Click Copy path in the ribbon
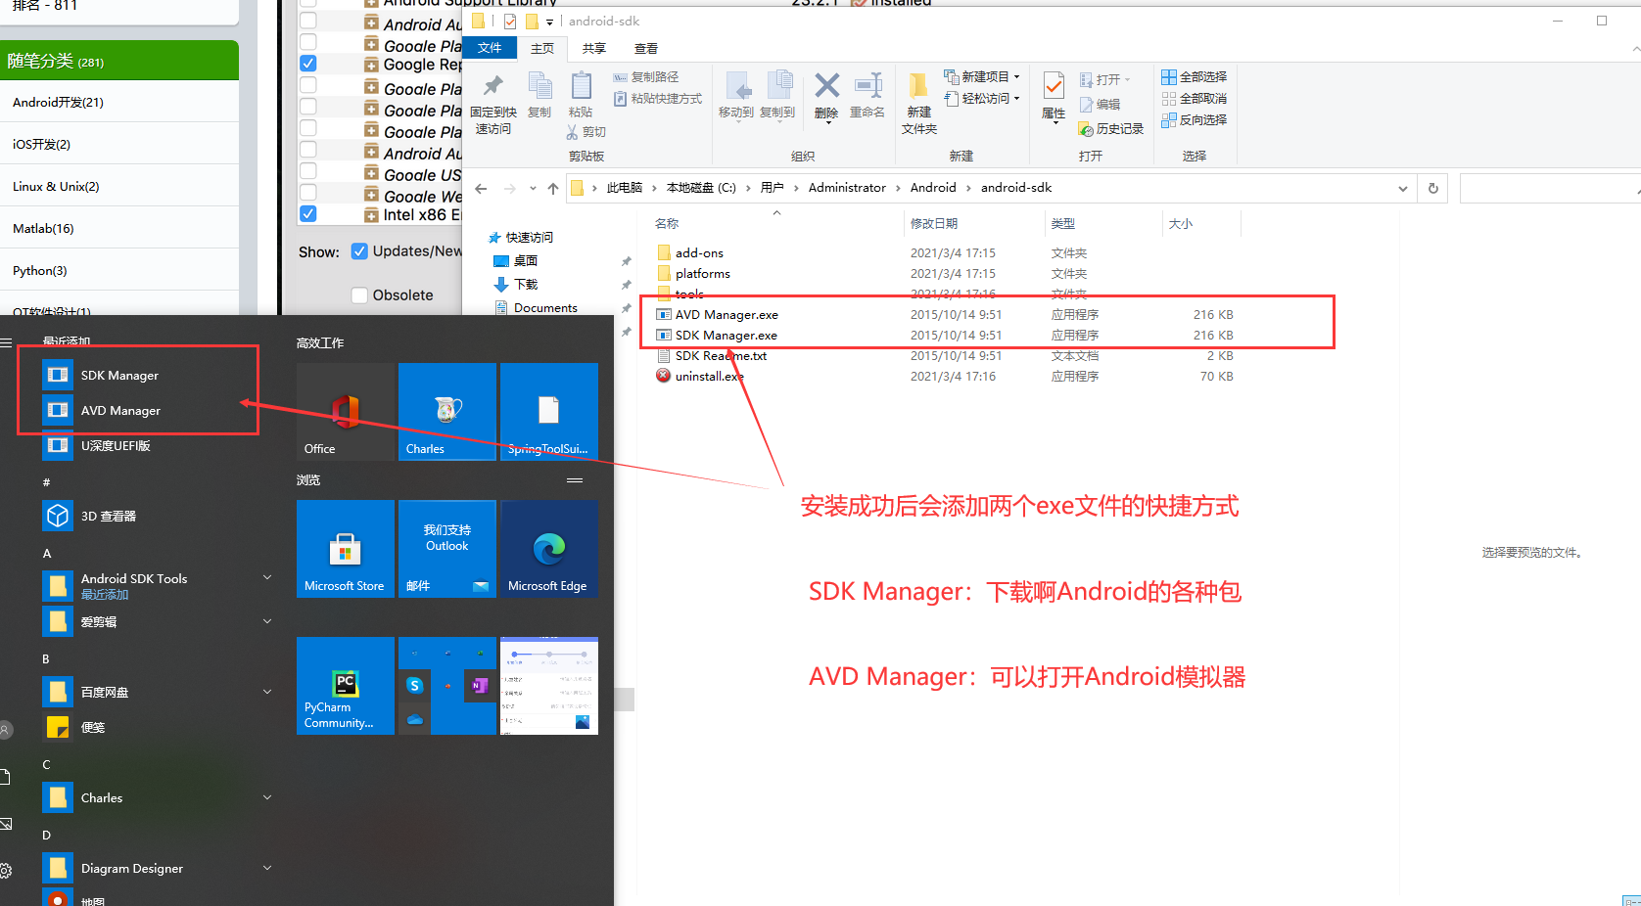Screen dimensions: 1641x906 646,77
